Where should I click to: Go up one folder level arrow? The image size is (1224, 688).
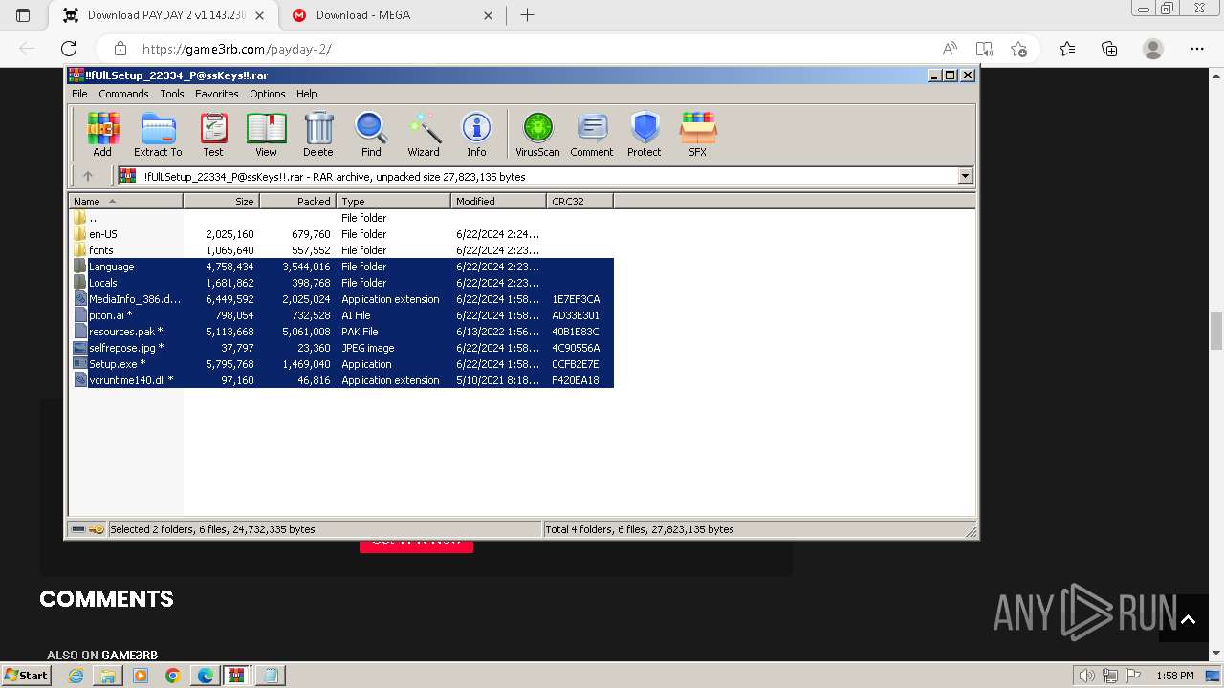(88, 176)
